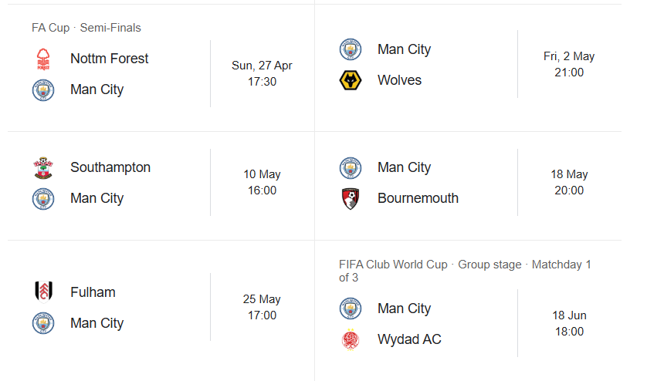Click Man City crest beside Southampton match
Screen dimensions: 647x381
[43, 198]
